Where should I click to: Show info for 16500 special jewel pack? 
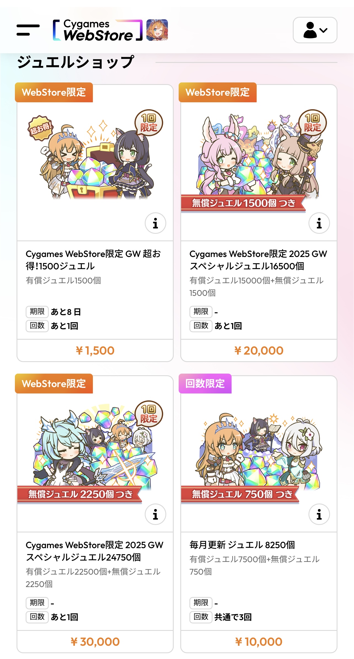click(x=319, y=223)
